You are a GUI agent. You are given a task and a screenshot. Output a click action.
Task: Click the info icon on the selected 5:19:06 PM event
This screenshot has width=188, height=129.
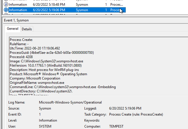[6, 10]
